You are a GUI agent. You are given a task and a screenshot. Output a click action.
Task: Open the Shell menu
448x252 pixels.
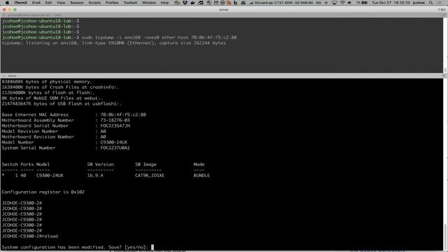(36, 3)
